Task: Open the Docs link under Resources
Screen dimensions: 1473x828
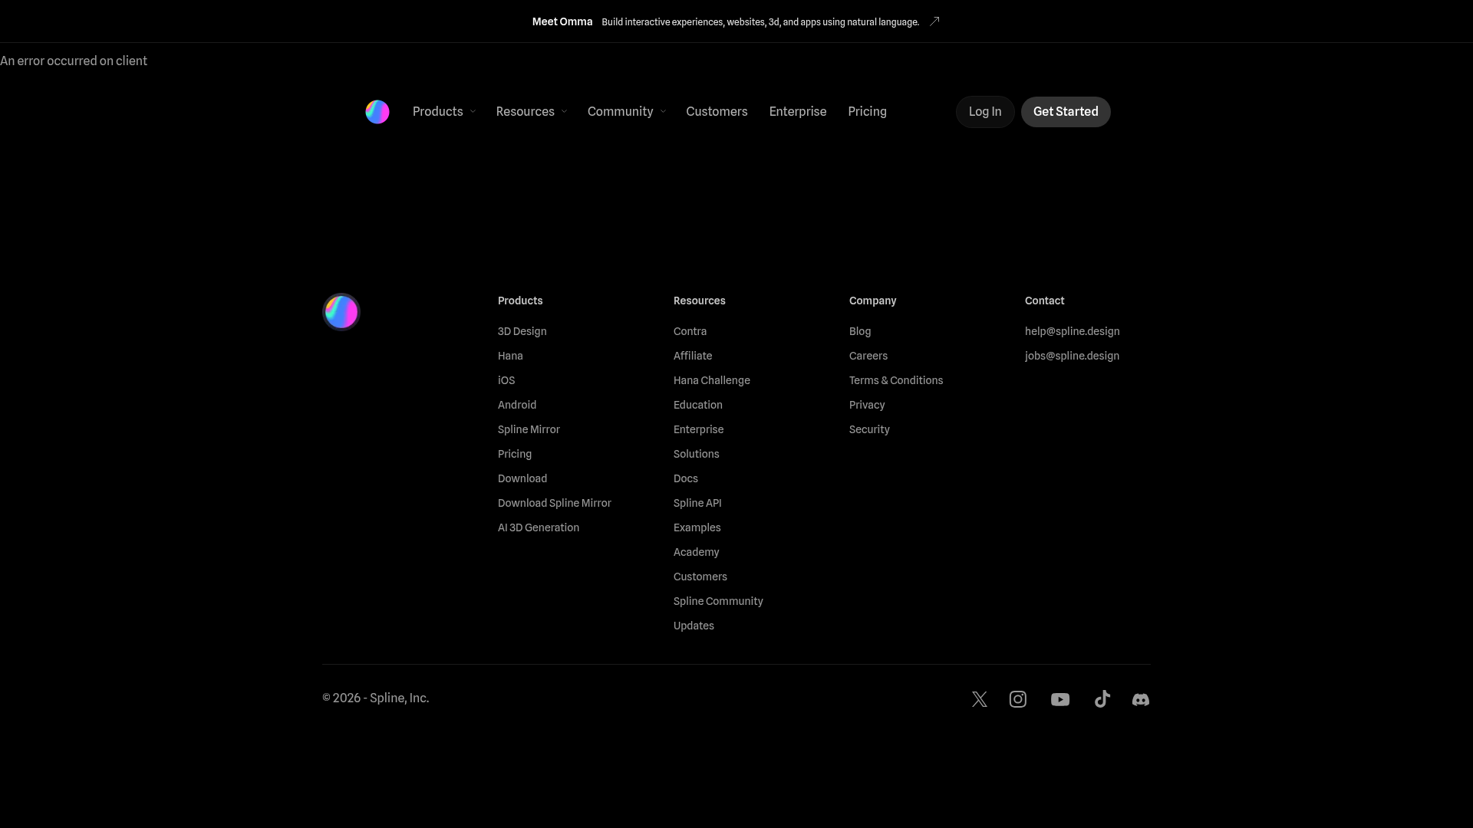Action: pyautogui.click(x=685, y=478)
